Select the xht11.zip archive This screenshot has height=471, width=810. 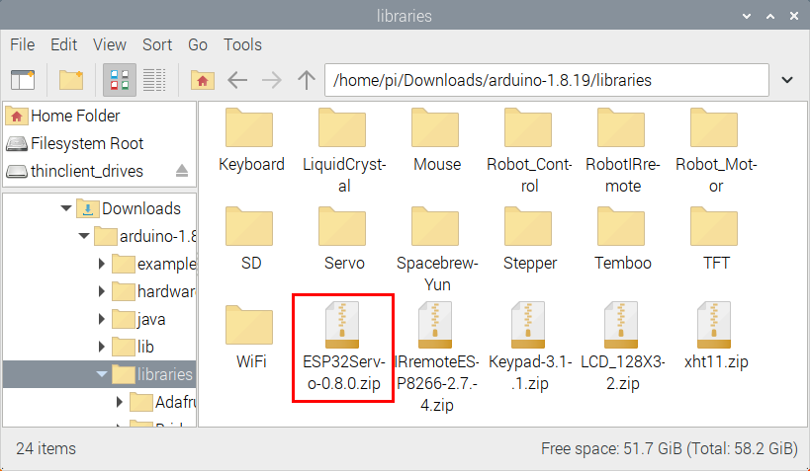pos(716,338)
